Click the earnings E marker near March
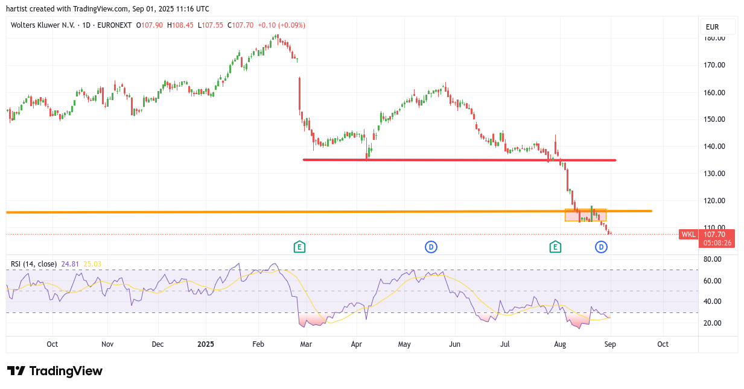Image resolution: width=744 pixels, height=389 pixels. pos(299,246)
